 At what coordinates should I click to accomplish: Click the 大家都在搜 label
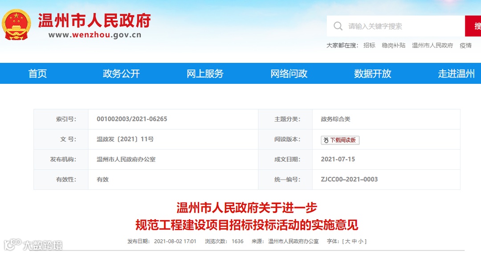342,45
